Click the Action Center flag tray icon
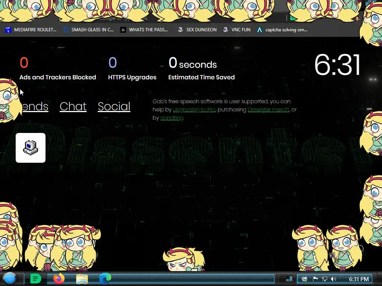The image size is (382, 286). coord(315,279)
